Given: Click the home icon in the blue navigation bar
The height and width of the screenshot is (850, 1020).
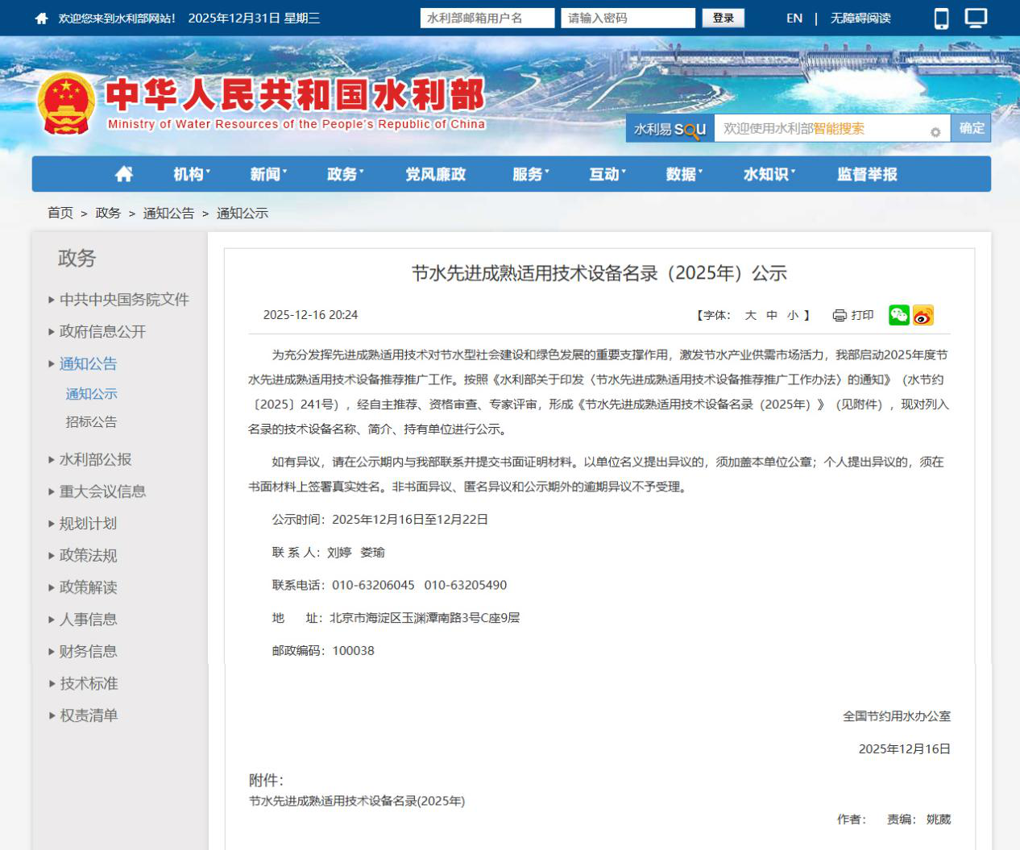Looking at the screenshot, I should pos(124,174).
